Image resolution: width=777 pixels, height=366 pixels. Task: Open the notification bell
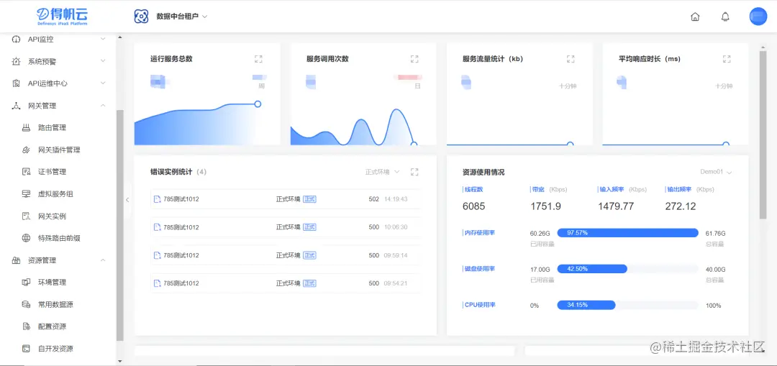pyautogui.click(x=725, y=17)
